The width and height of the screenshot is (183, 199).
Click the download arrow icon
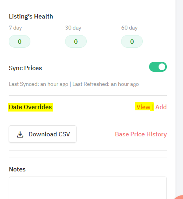pyautogui.click(x=20, y=134)
